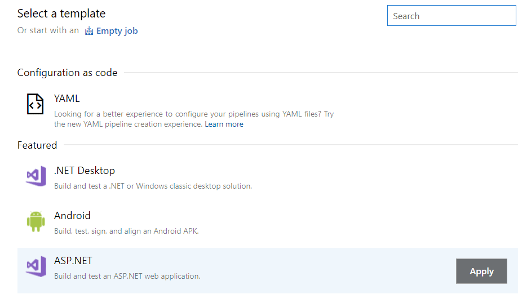
Task: Pick the Android template title
Action: [72, 216]
